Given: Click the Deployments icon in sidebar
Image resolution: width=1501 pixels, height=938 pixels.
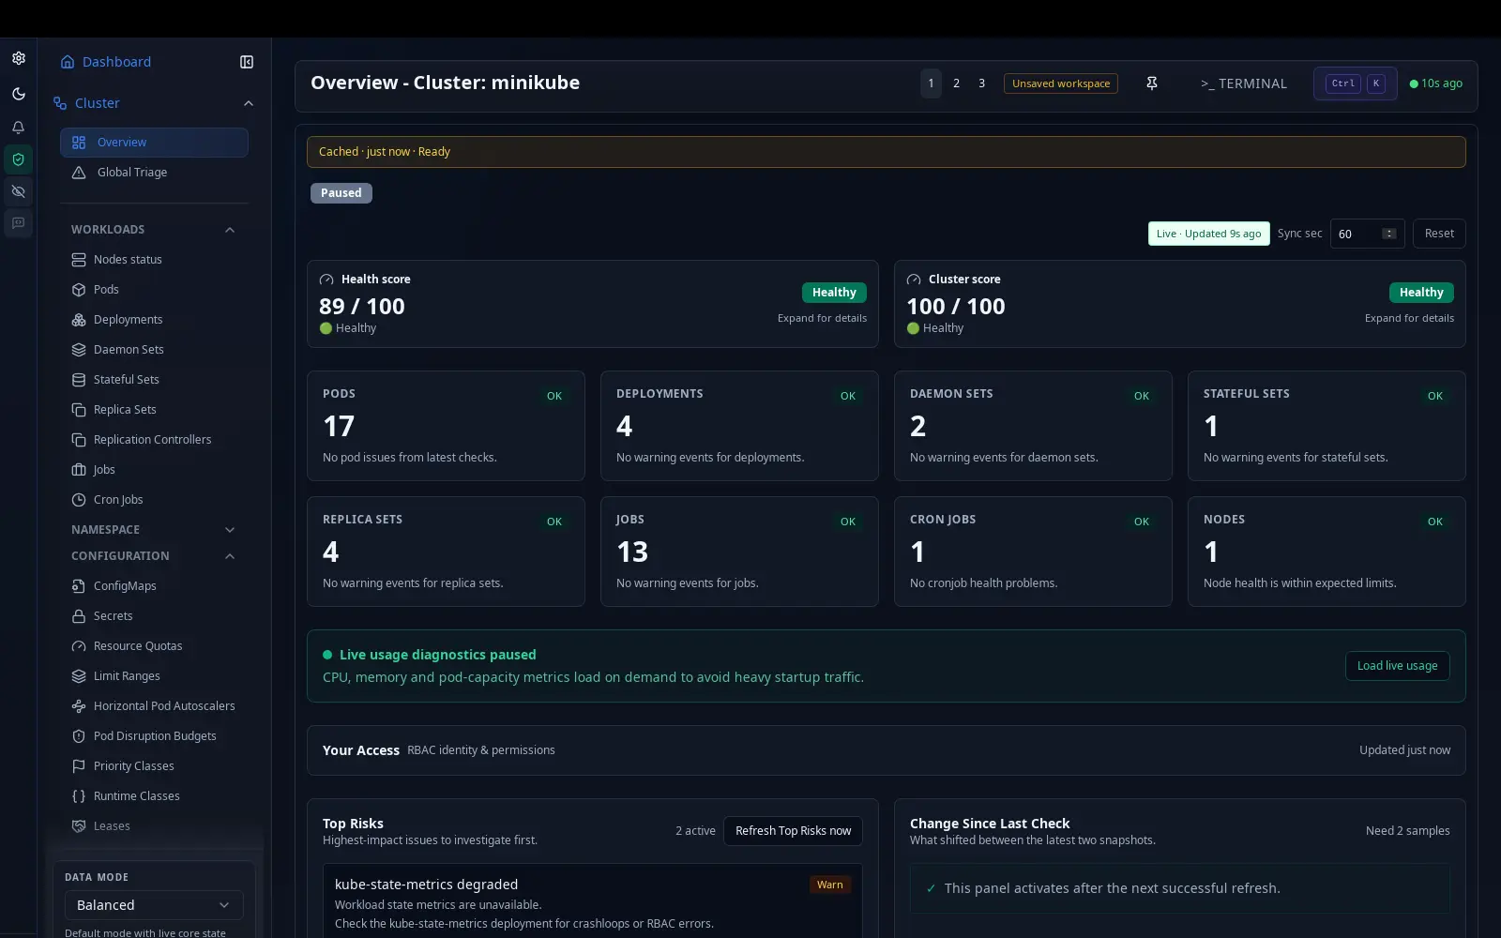Looking at the screenshot, I should coord(79,320).
